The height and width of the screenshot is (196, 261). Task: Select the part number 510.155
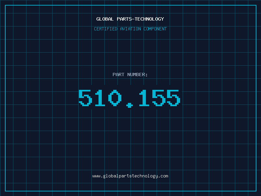pos(130,99)
